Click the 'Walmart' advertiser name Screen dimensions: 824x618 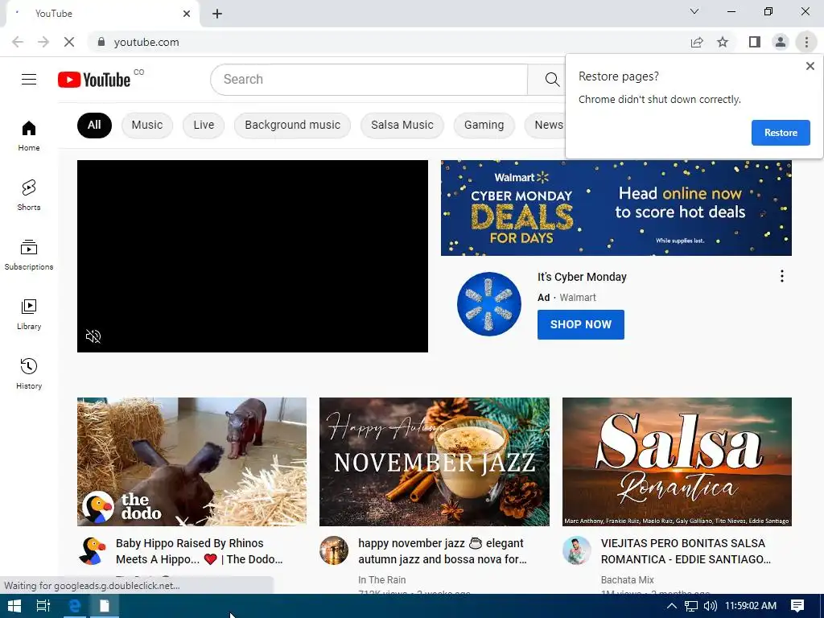click(x=578, y=298)
